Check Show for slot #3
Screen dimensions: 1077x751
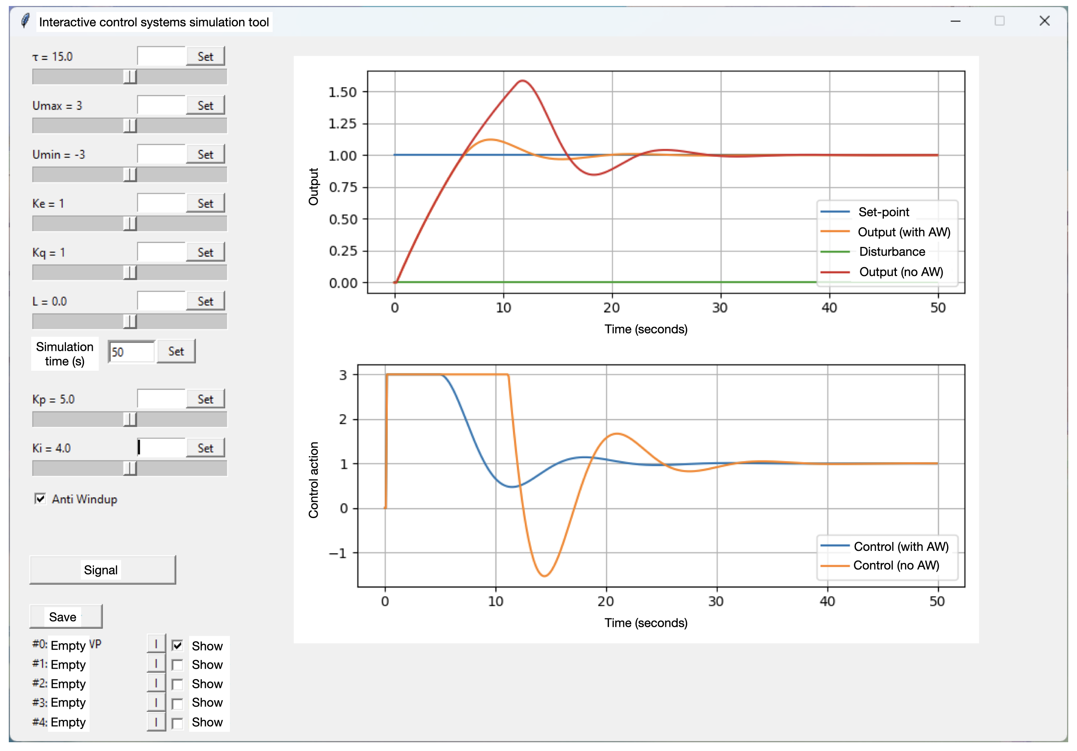click(x=178, y=703)
